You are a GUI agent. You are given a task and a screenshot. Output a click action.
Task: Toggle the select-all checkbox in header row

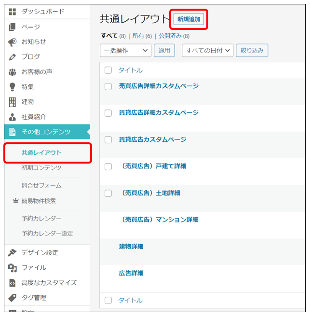[x=108, y=70]
